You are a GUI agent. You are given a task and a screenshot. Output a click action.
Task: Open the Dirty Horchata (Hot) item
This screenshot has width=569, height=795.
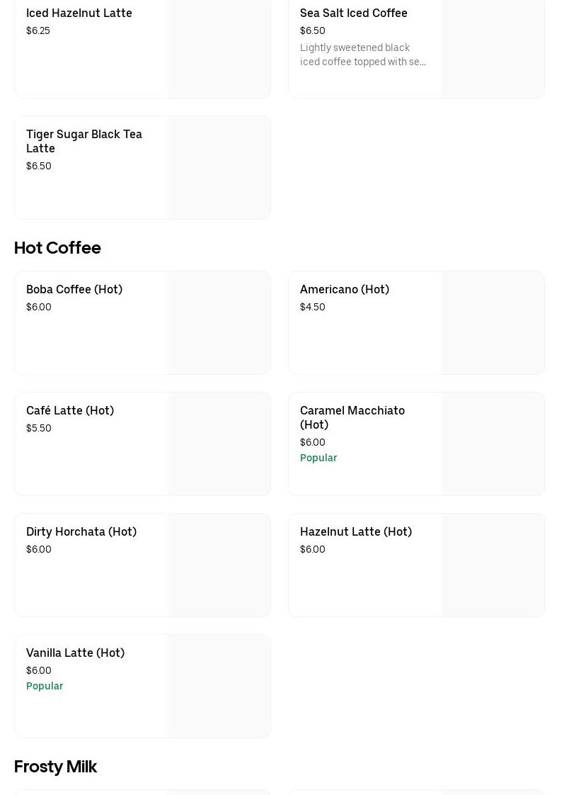81,532
